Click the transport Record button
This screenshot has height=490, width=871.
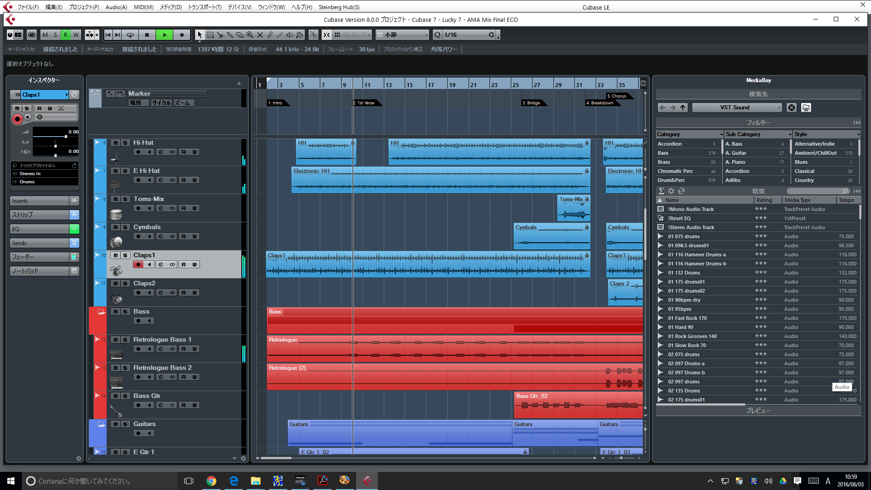point(182,35)
